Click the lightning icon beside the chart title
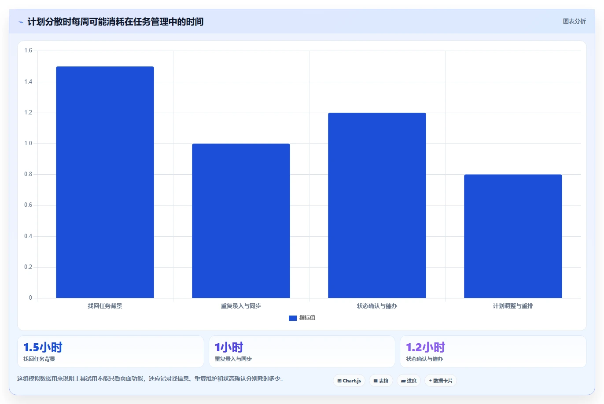 21,22
